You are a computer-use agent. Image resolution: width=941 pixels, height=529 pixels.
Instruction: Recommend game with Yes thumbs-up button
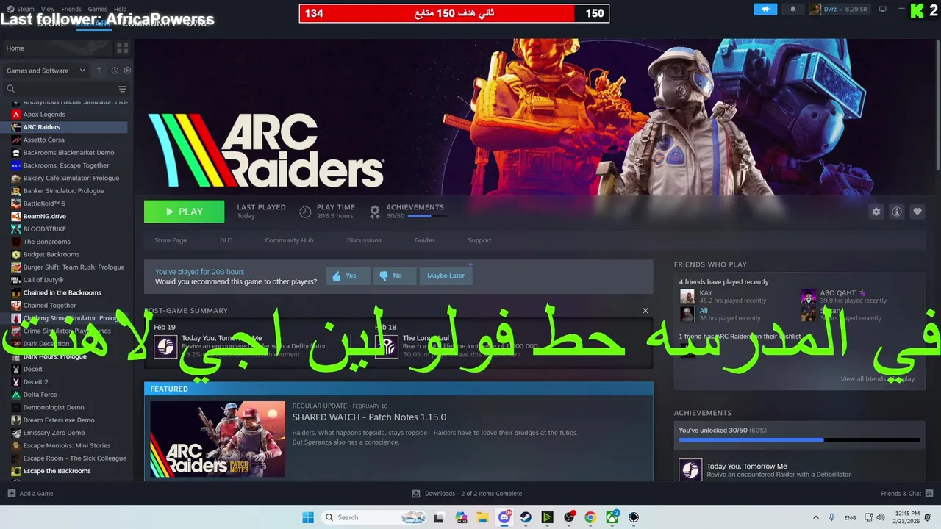(348, 276)
